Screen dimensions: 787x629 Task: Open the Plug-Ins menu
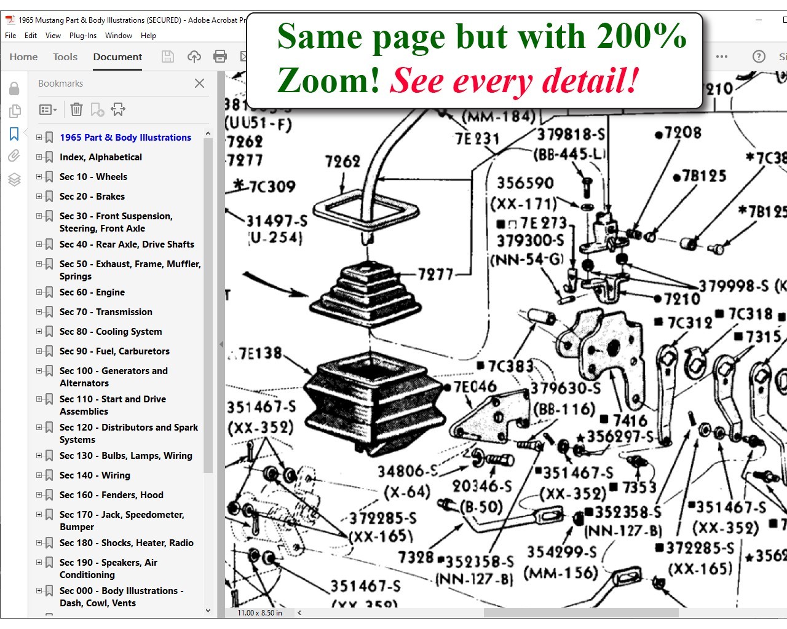[82, 36]
